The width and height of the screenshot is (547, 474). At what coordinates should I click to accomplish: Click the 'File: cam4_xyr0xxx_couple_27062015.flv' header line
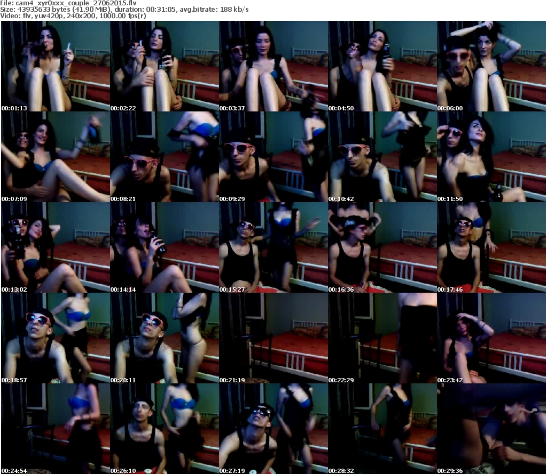tap(68, 3)
